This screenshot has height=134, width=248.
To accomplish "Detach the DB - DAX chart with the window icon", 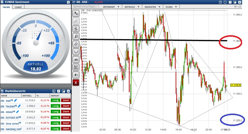I will pos(235,2).
